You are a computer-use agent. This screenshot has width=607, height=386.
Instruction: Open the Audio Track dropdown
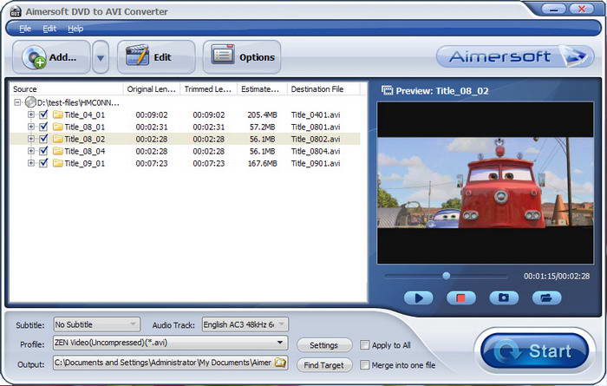245,324
